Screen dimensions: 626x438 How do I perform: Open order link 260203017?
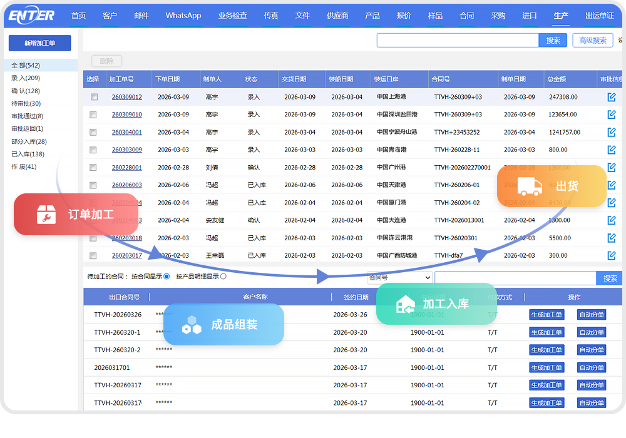click(x=126, y=255)
